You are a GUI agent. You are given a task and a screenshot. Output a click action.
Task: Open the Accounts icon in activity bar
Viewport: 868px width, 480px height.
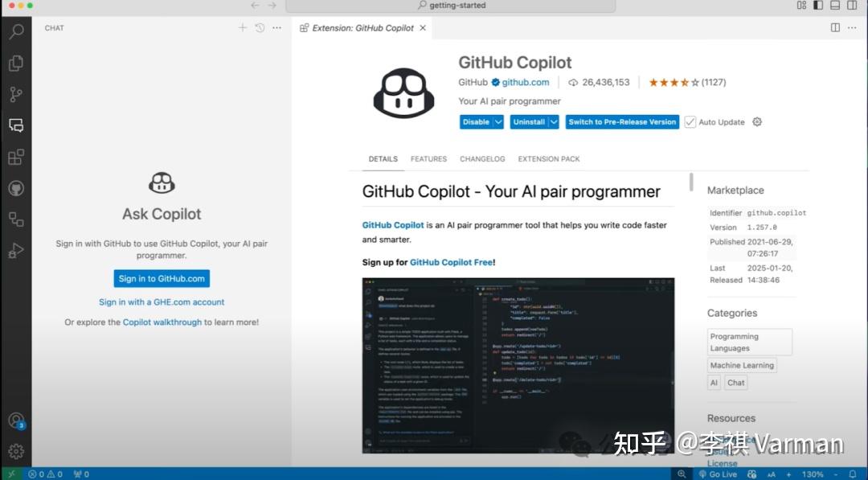click(x=16, y=421)
